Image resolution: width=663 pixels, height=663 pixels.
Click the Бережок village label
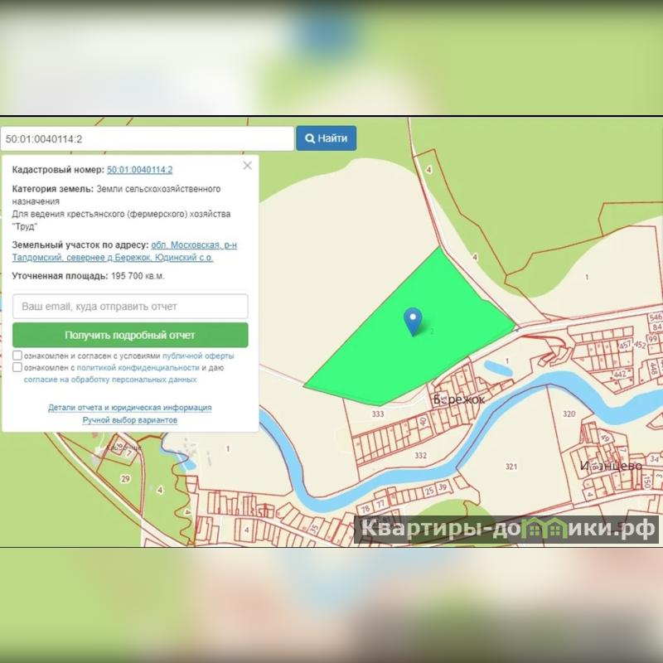tap(459, 399)
